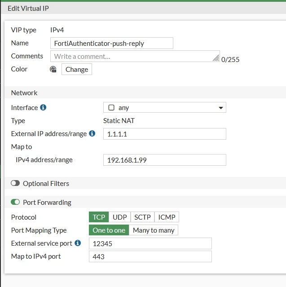Click the Name input field
Screen dimensions: 286x287
pos(112,43)
